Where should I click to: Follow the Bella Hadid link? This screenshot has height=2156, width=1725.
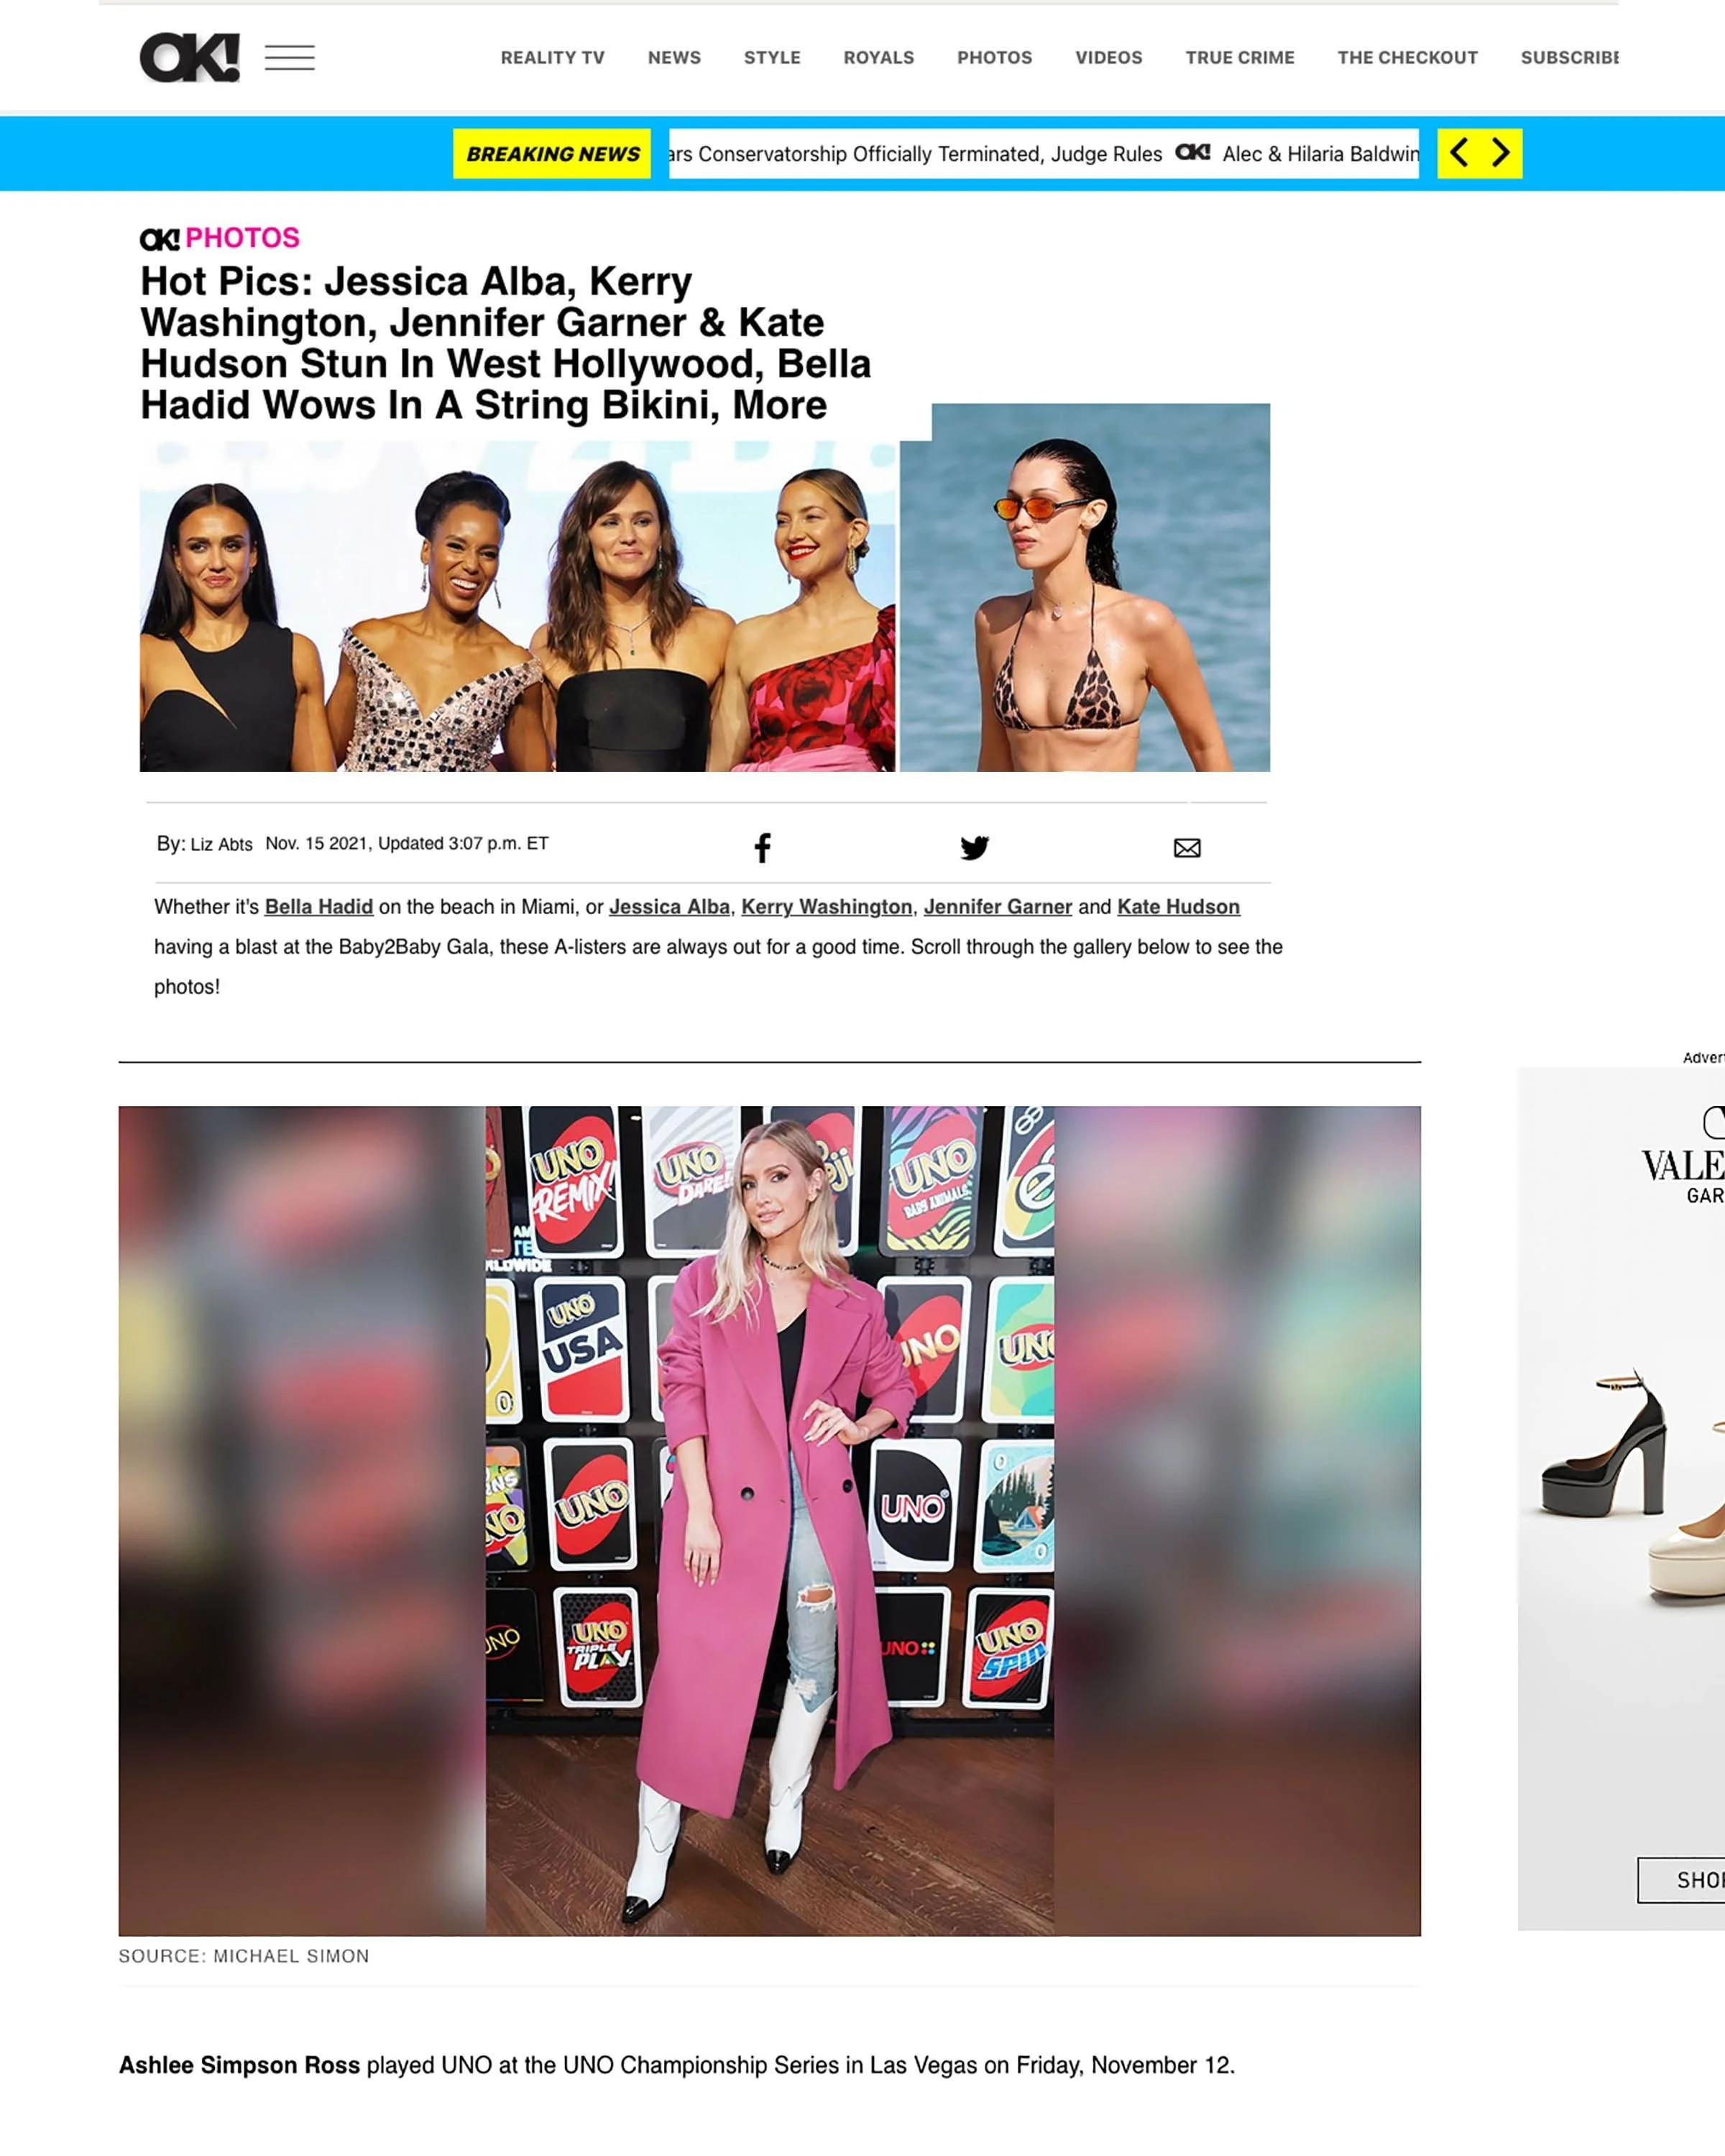(x=319, y=907)
